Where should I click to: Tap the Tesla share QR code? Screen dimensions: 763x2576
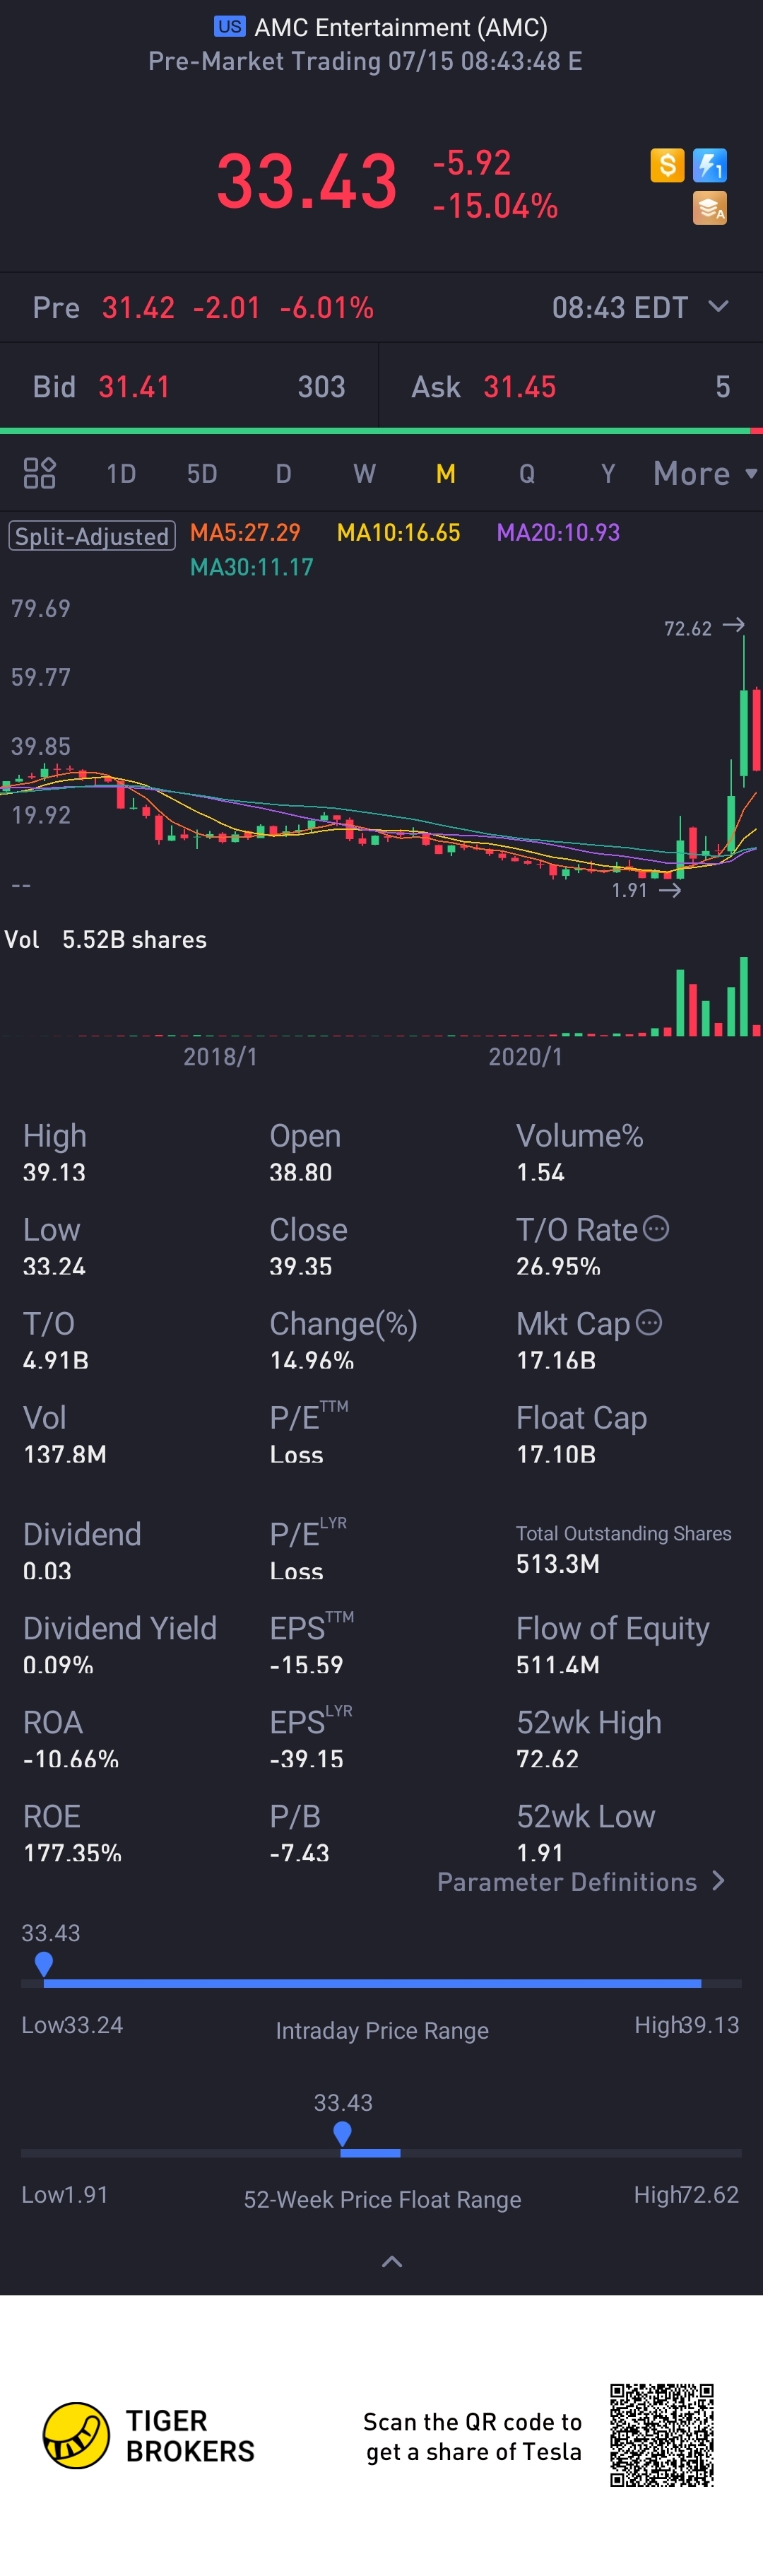tap(662, 2435)
